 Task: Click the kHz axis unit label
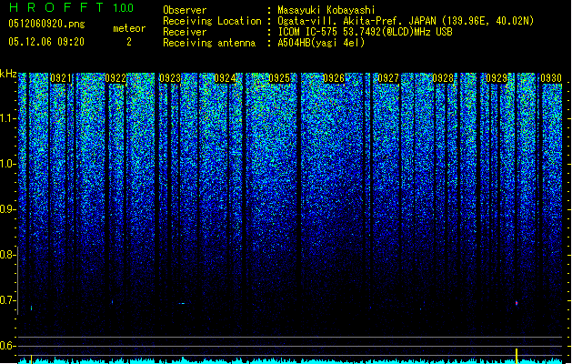click(8, 74)
